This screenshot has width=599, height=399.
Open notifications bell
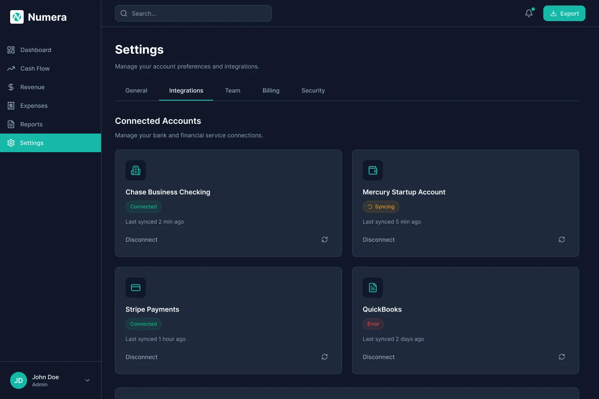tap(529, 14)
